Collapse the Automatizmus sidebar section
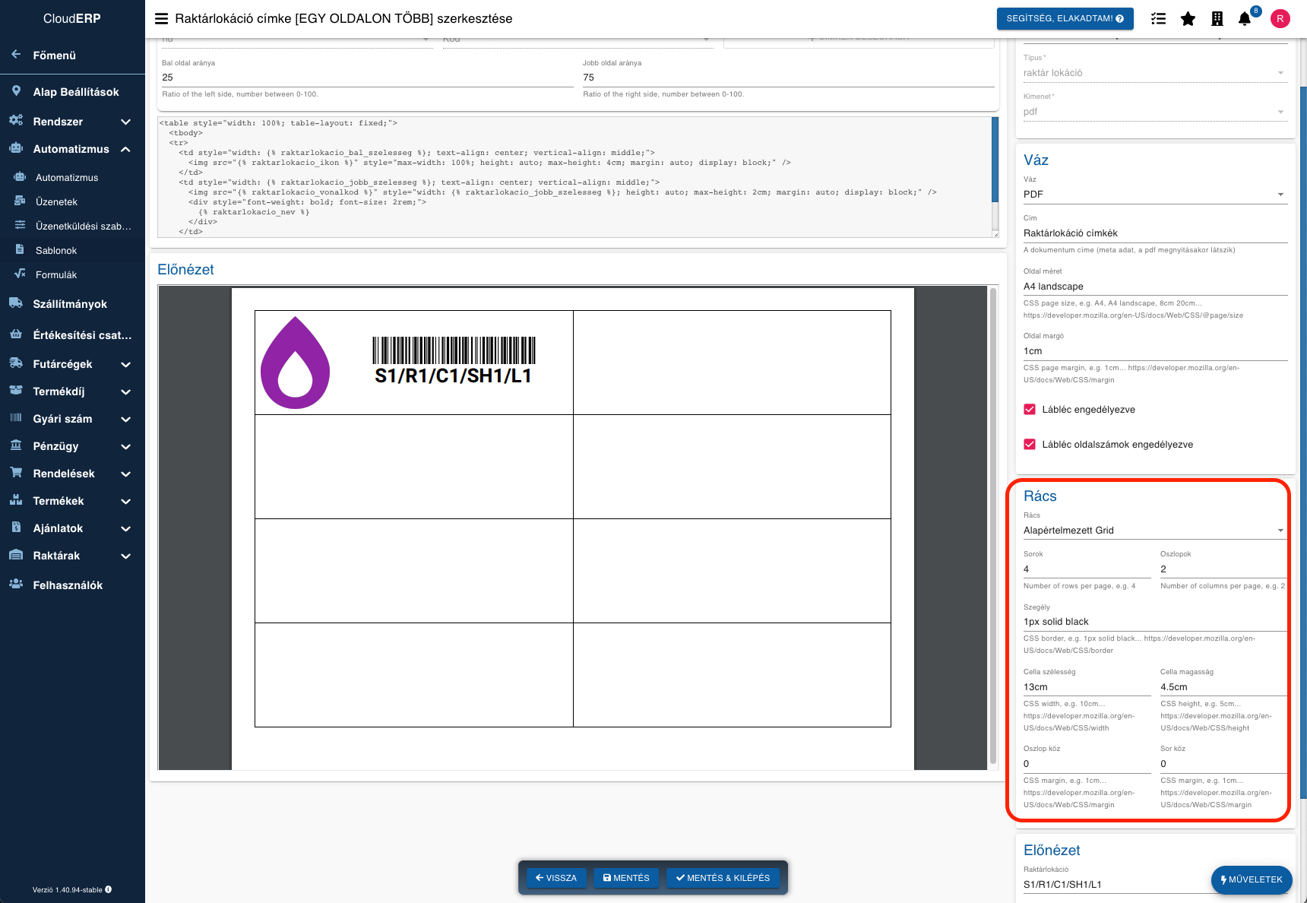1307x903 pixels. 125,149
